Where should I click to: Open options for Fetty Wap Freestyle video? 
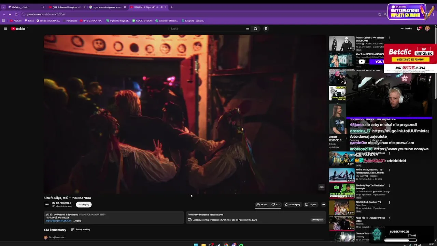(x=389, y=186)
